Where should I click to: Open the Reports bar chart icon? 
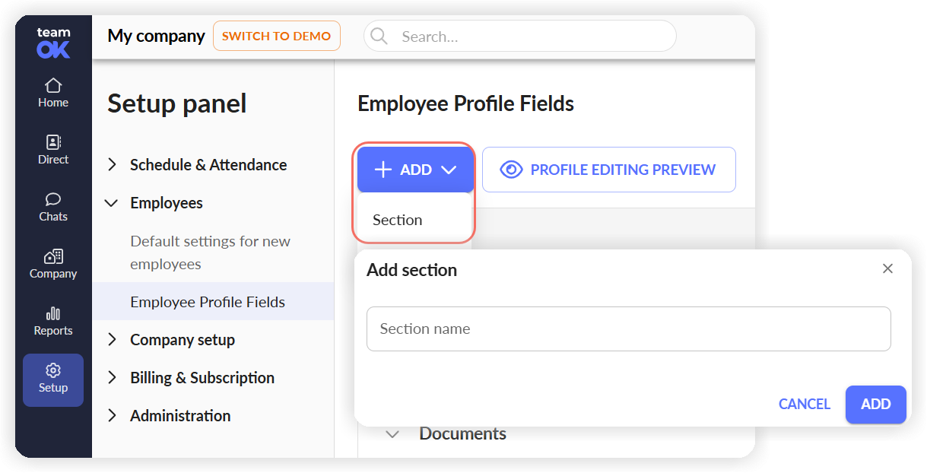coord(53,313)
